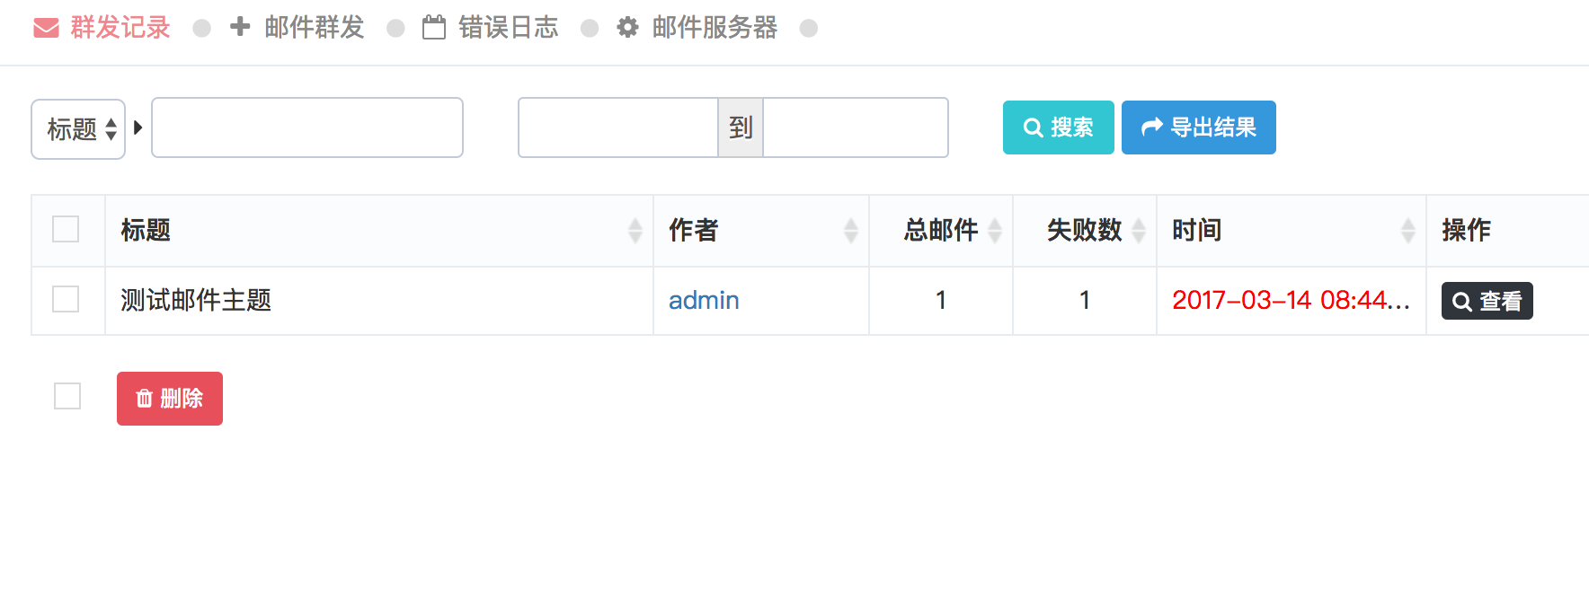Click the keyword search input box
Image resolution: width=1589 pixels, height=598 pixels.
click(307, 128)
